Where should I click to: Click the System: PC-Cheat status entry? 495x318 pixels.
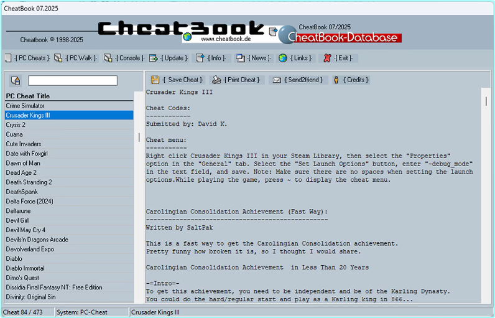[x=92, y=312]
